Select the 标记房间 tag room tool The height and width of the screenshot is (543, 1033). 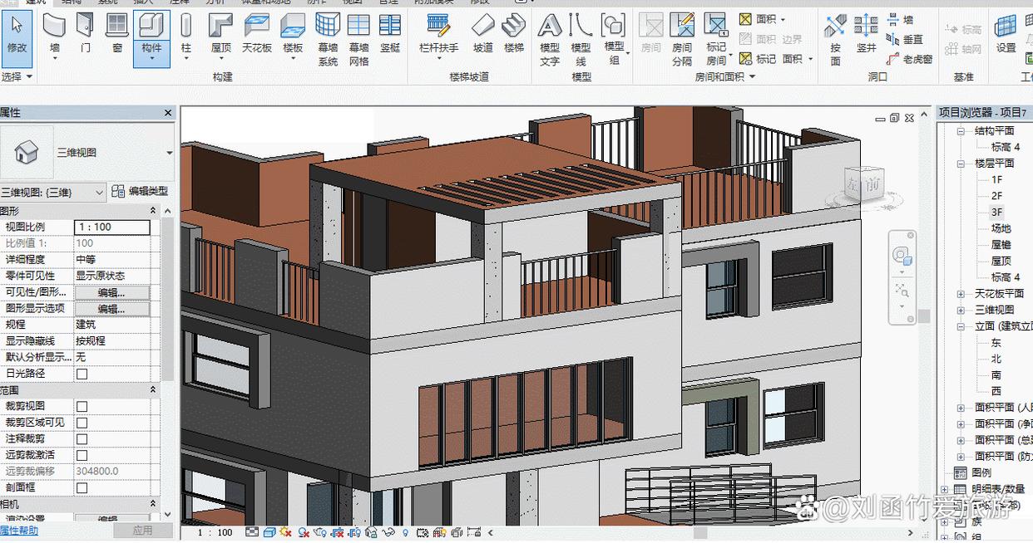point(716,40)
